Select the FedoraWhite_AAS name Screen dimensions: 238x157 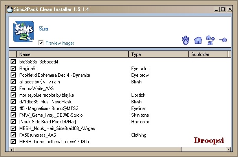click(x=37, y=88)
